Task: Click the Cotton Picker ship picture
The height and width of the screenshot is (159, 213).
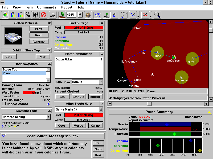Action: (13, 36)
